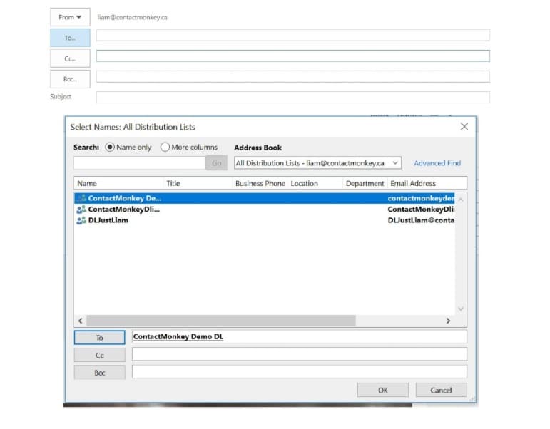Open the From sender dropdown
The width and height of the screenshot is (550, 429).
[x=70, y=17]
